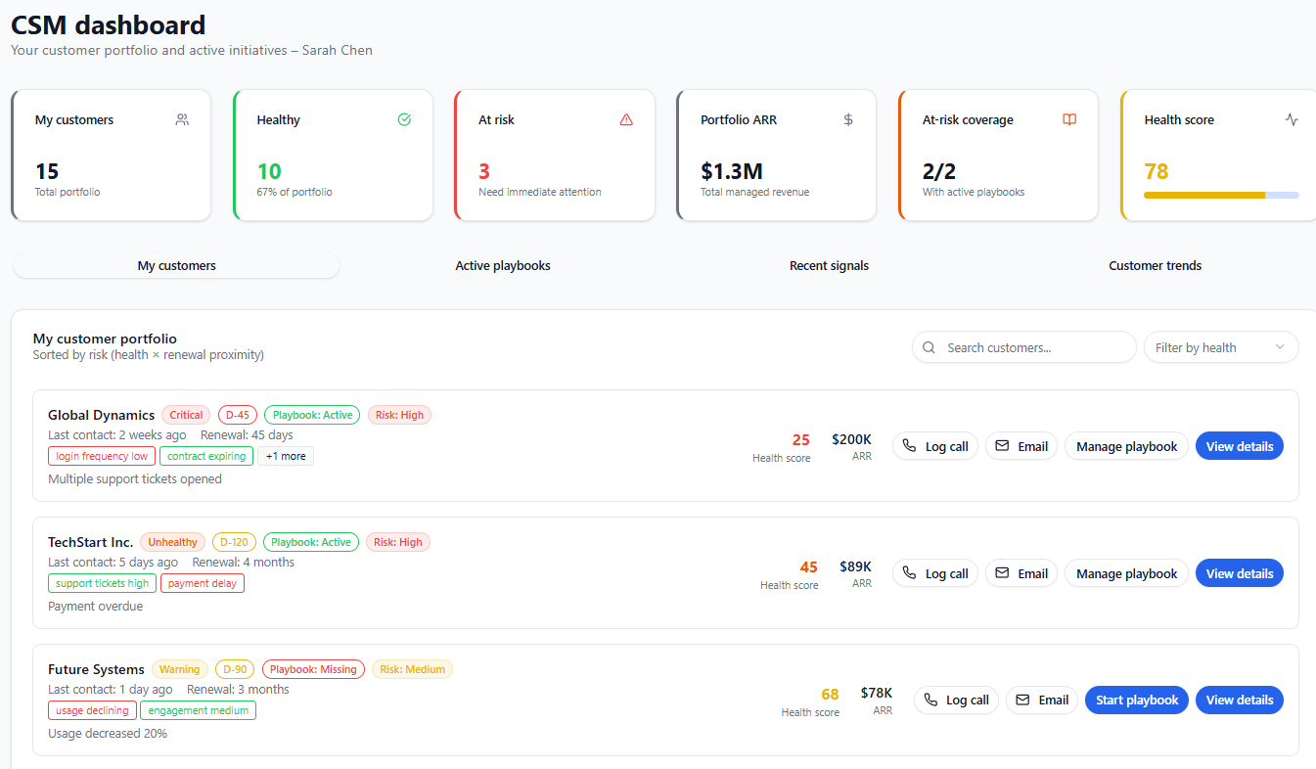Click the Health score progress bar
Image resolution: width=1316 pixels, height=769 pixels.
1220,195
